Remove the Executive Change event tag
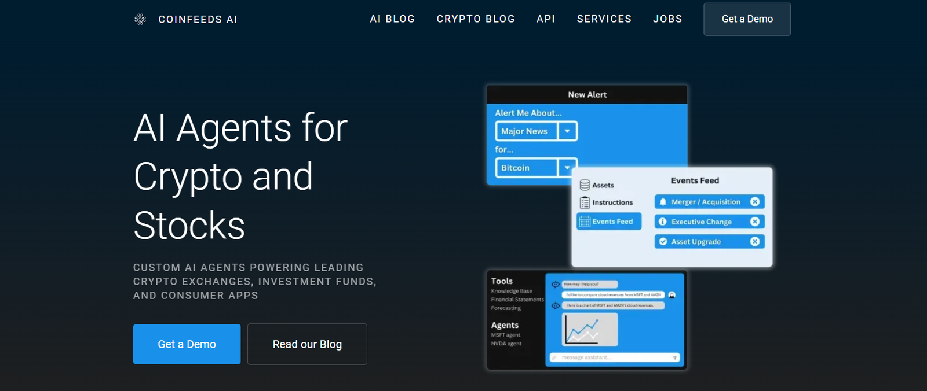927x391 pixels. 754,222
